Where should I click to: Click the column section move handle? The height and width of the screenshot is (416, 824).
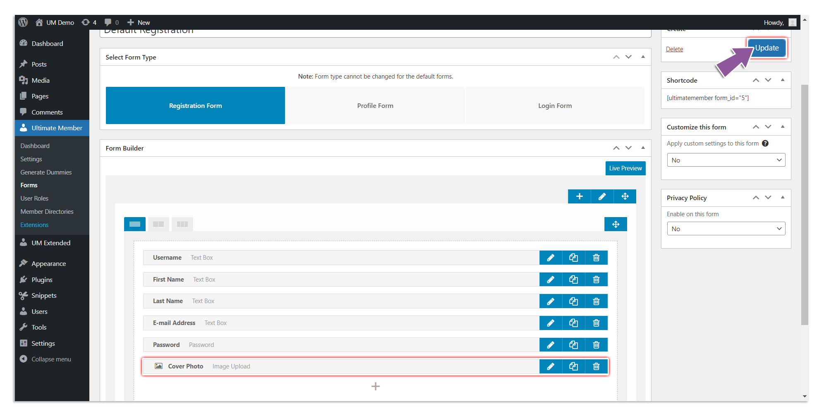coord(616,224)
